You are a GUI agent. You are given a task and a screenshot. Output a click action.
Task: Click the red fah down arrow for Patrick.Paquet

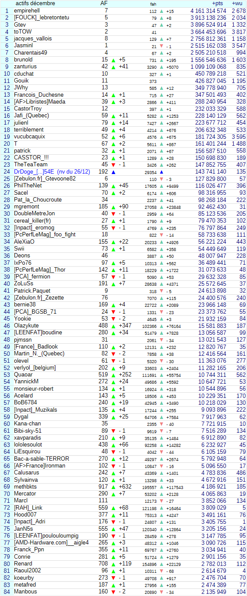tap(162, 291)
